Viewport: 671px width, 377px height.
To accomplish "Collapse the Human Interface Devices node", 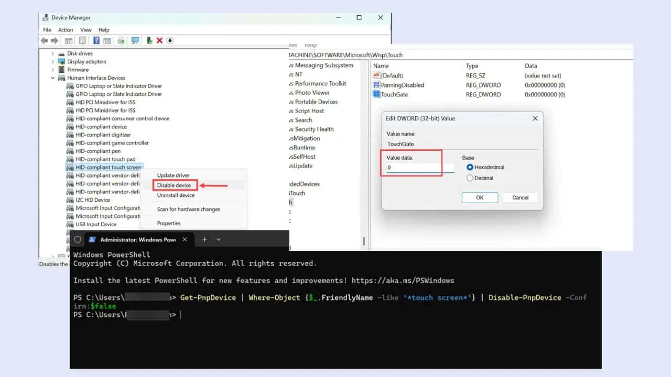I will tap(53, 77).
